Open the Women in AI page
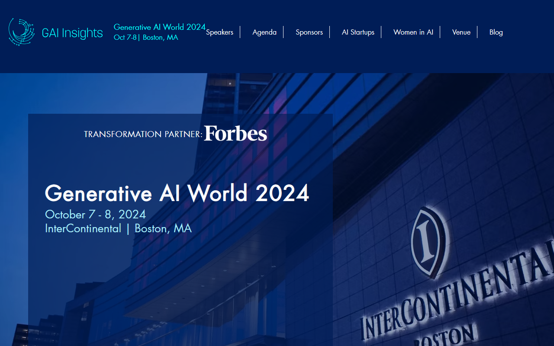This screenshot has height=346, width=554. (413, 32)
